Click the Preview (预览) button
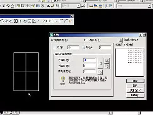Screen dimensions: 153x115 pyautogui.click(x=135, y=90)
